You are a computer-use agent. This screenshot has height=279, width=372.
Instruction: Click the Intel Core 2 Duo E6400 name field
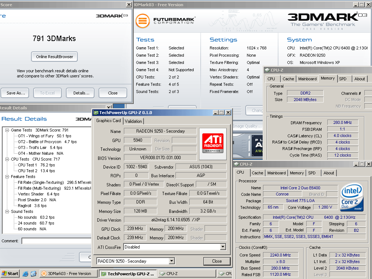300,188
